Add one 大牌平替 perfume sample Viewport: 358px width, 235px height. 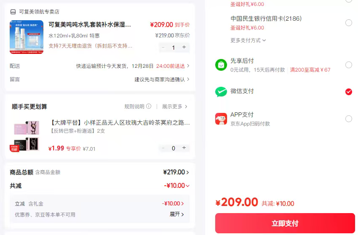(x=184, y=148)
